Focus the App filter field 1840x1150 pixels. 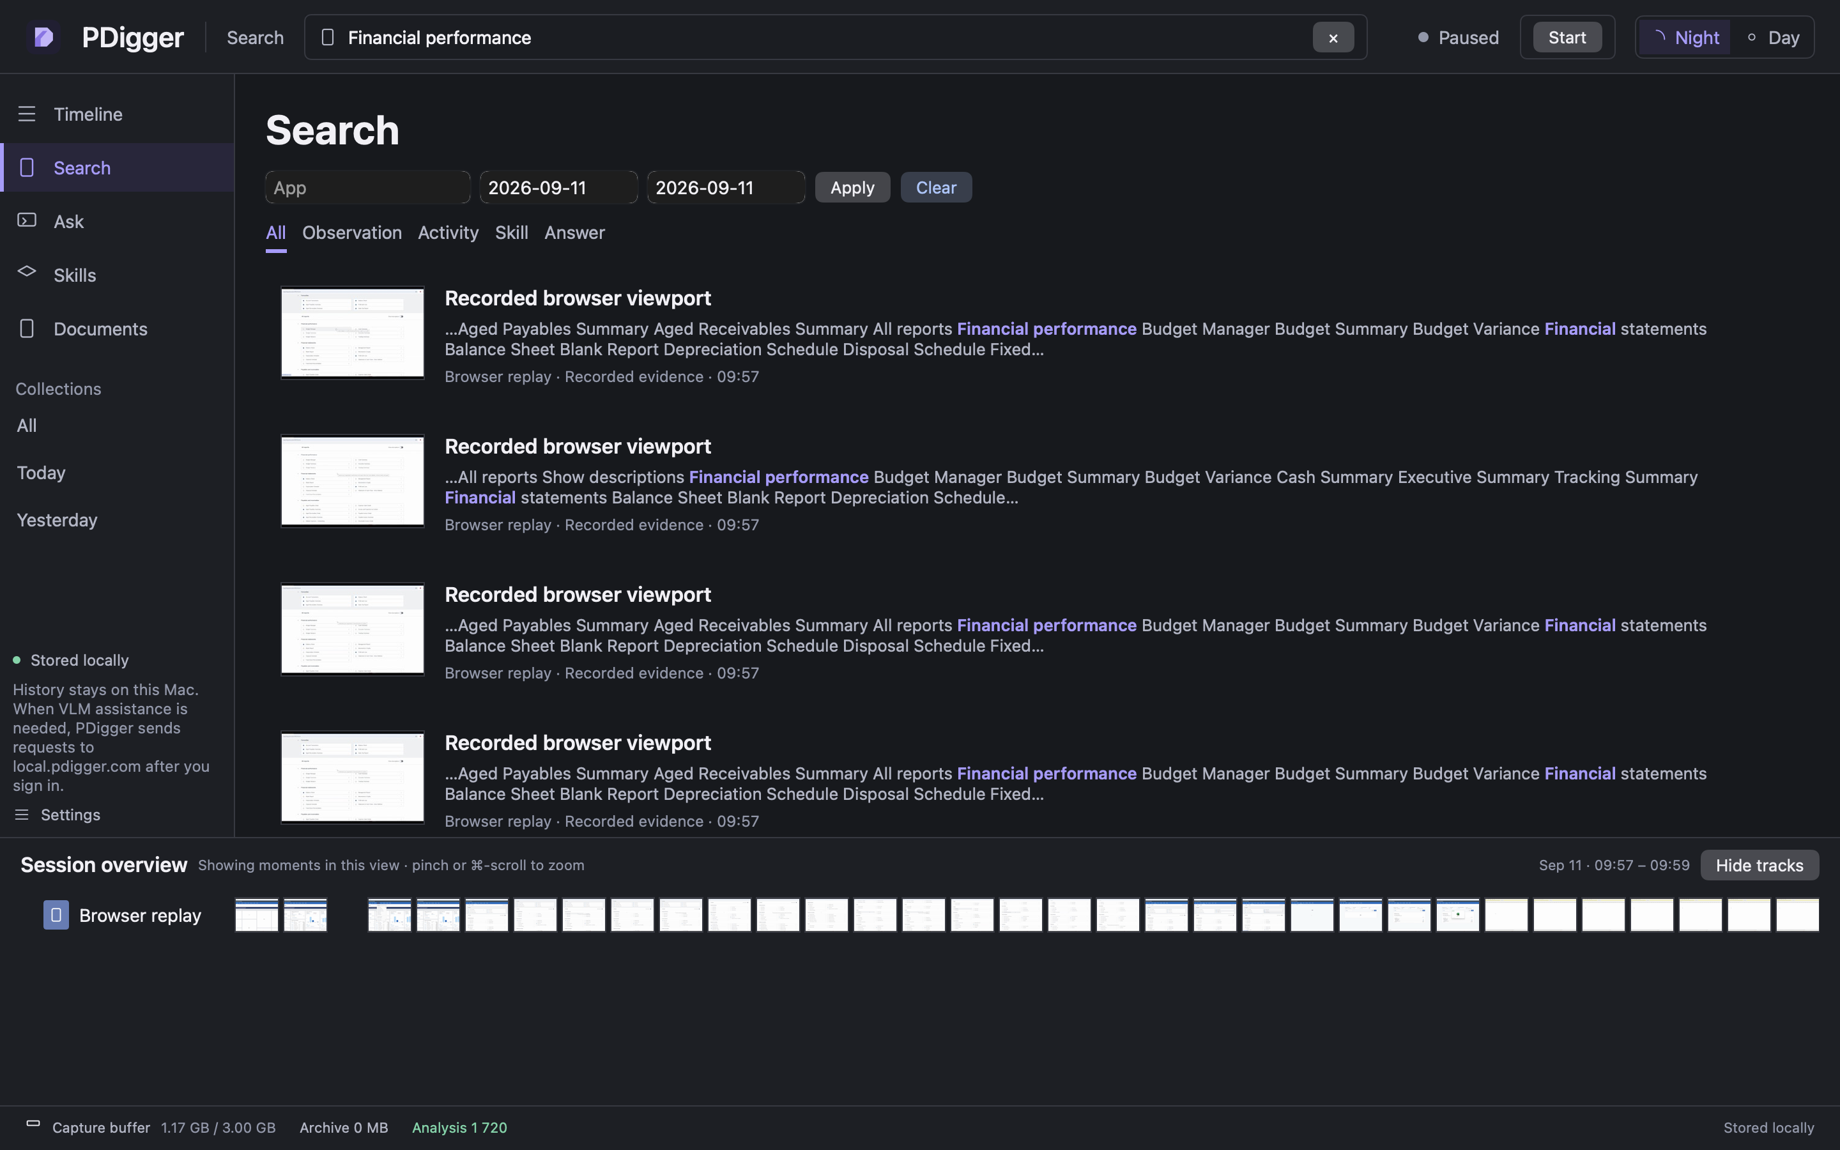click(x=368, y=187)
